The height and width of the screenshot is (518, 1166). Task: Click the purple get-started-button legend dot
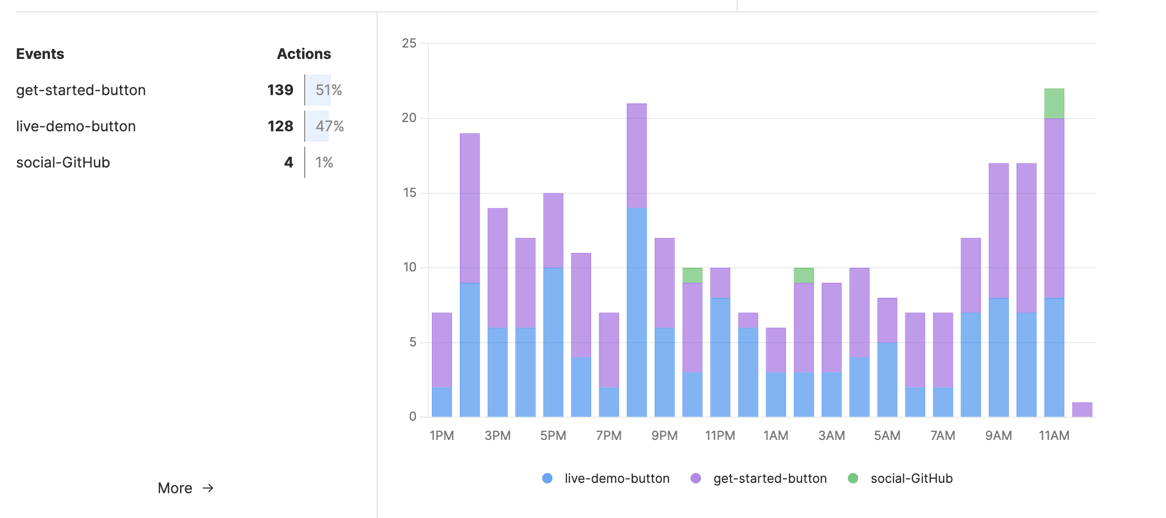[x=696, y=479]
